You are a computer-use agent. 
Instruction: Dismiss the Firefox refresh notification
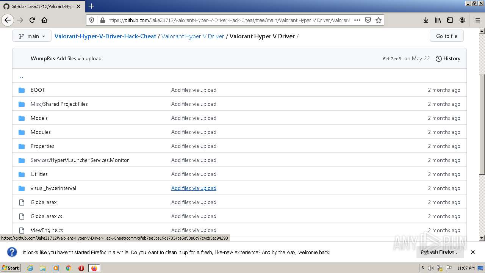pos(472,252)
